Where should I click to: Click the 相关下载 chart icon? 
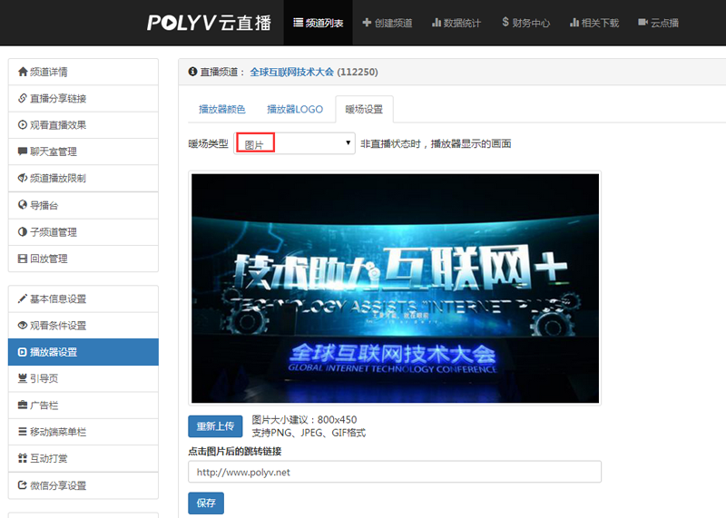(574, 23)
